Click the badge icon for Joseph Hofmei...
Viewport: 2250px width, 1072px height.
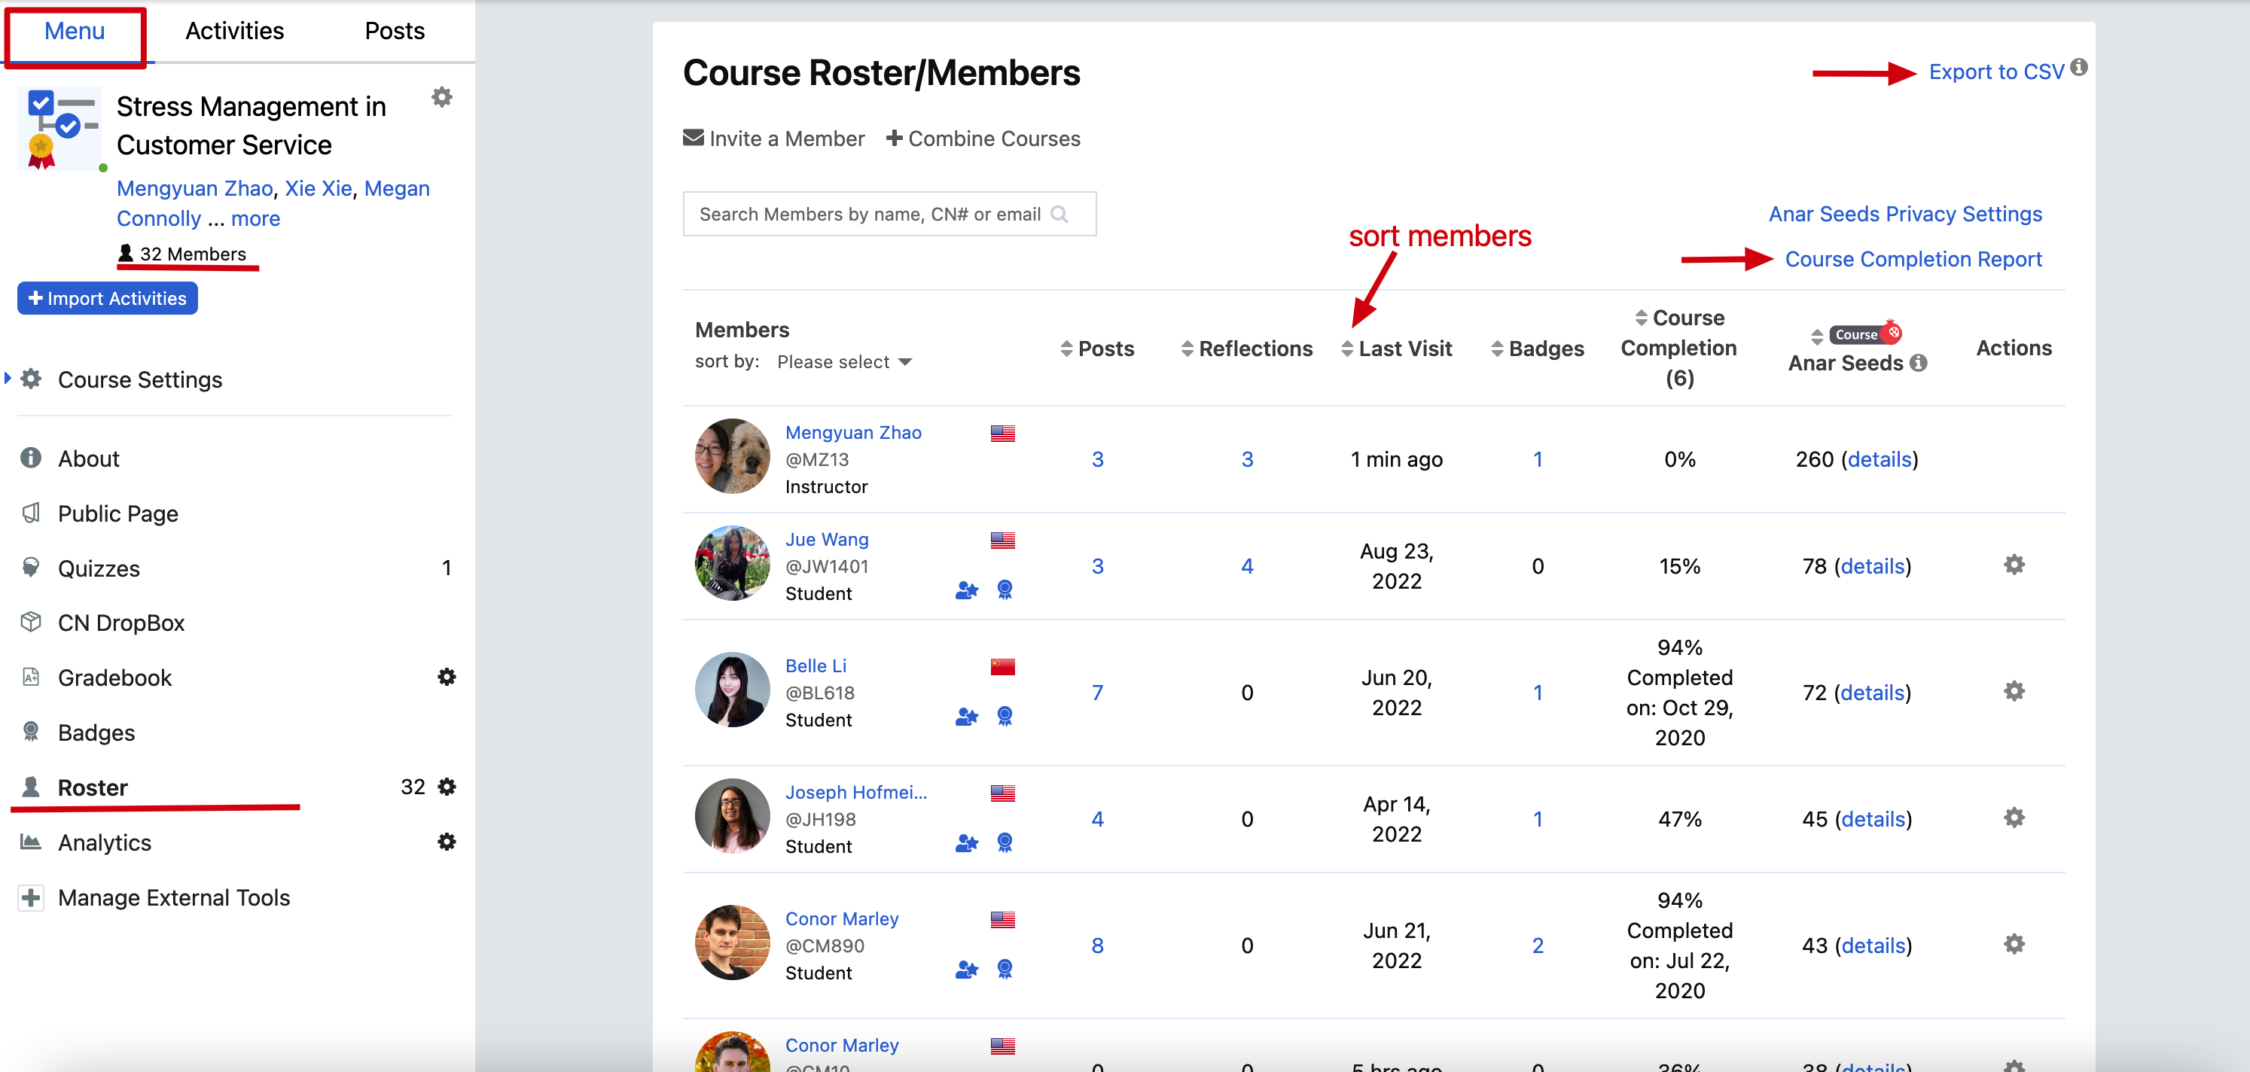click(x=1005, y=843)
